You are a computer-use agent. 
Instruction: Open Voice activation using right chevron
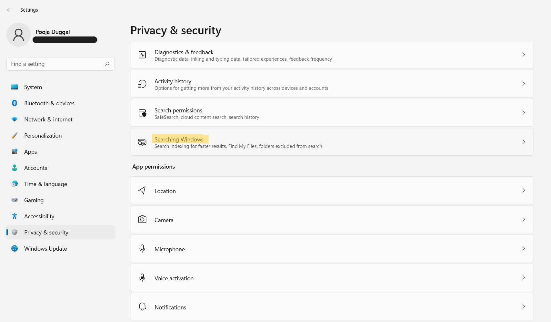[x=524, y=277]
